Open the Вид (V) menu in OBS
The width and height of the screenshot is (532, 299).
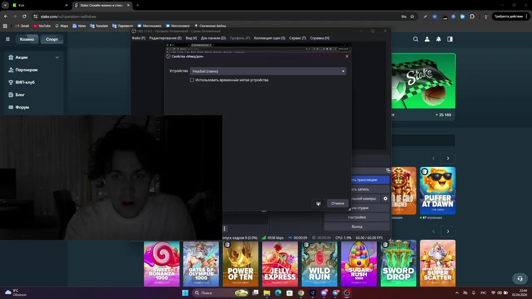[x=191, y=38]
